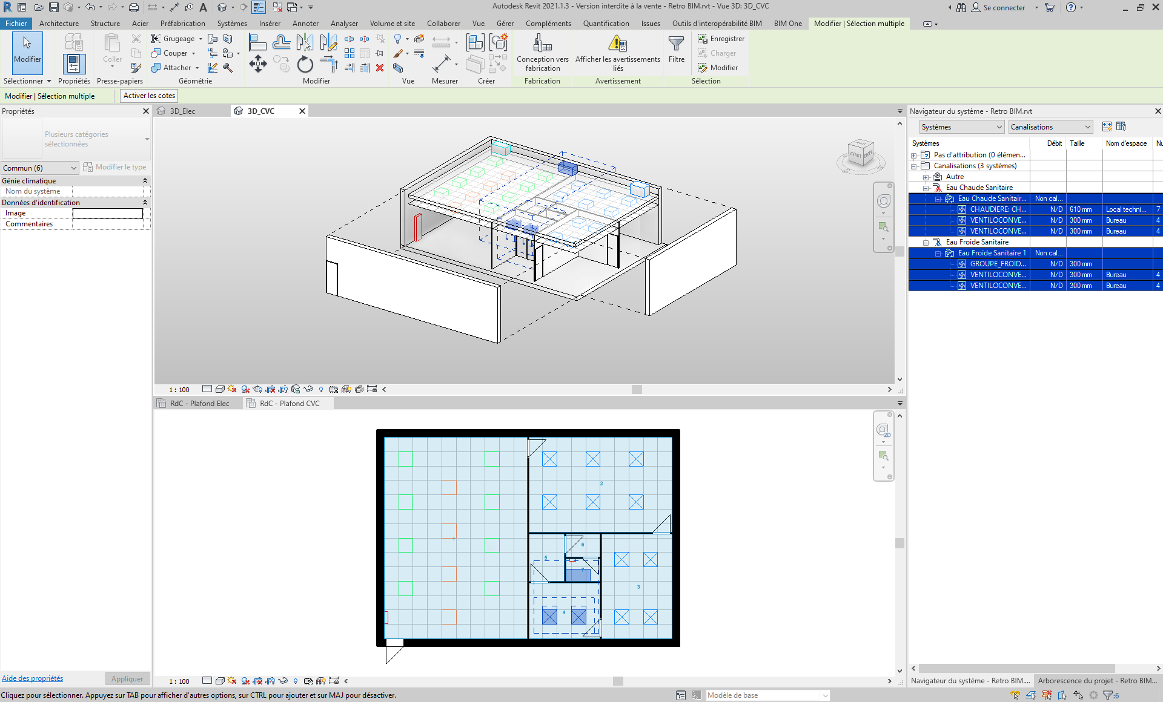Select the Move tool icon
This screenshot has width=1163, height=702.
coord(258,64)
